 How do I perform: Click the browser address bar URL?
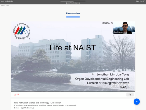pos(74,3)
